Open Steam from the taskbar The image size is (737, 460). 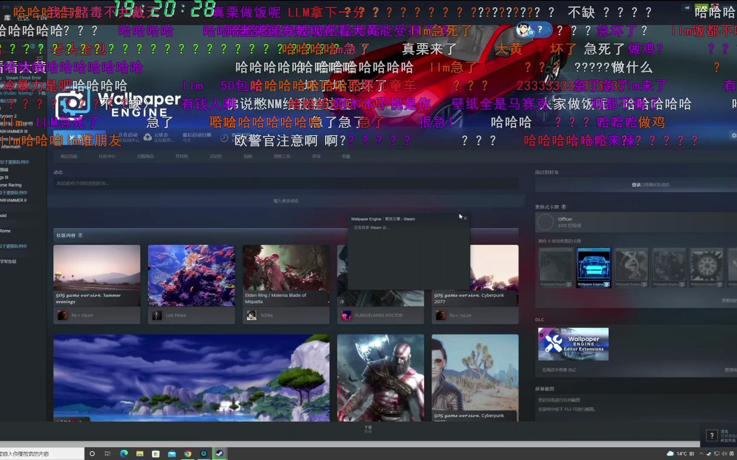(220, 454)
